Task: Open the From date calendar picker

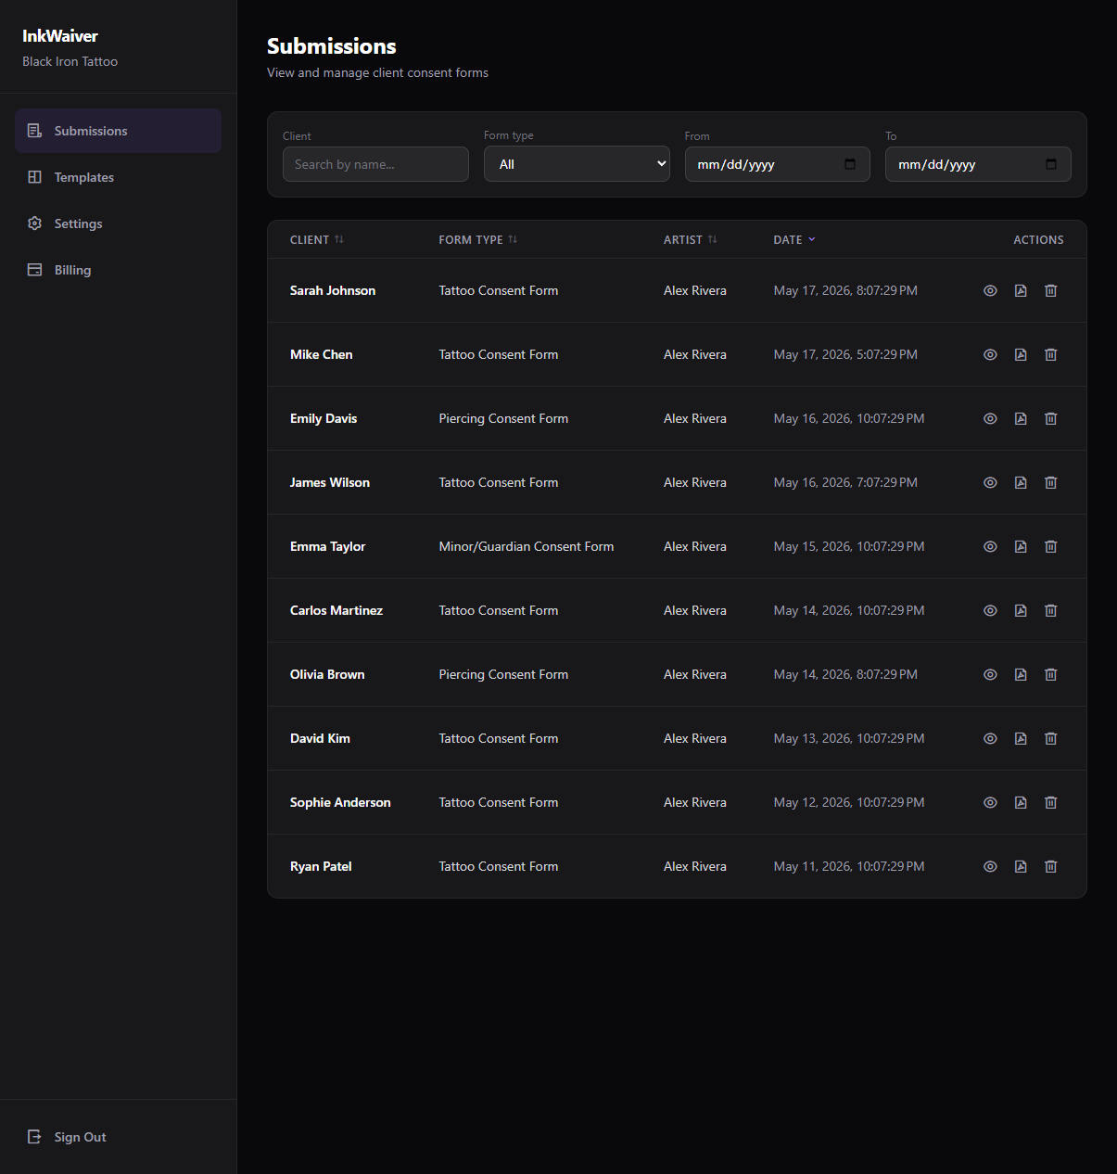Action: click(x=850, y=164)
